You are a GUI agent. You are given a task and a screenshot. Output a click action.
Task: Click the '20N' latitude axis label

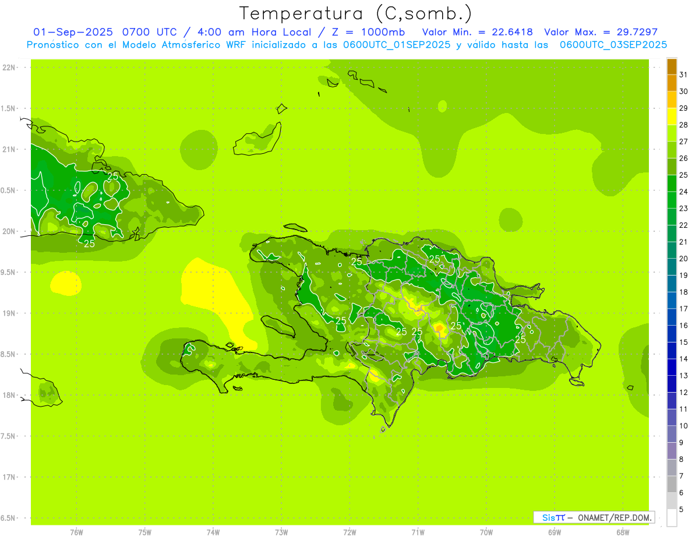pyautogui.click(x=9, y=231)
